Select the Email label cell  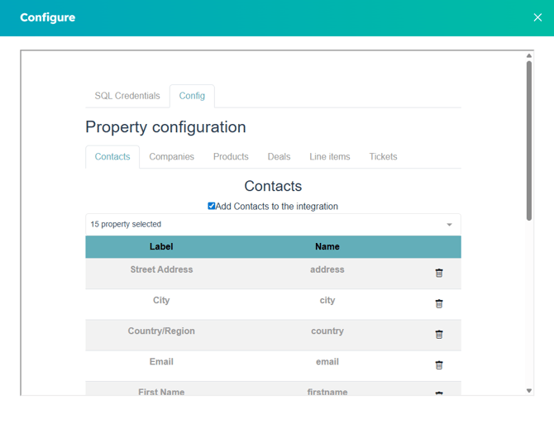[161, 361]
